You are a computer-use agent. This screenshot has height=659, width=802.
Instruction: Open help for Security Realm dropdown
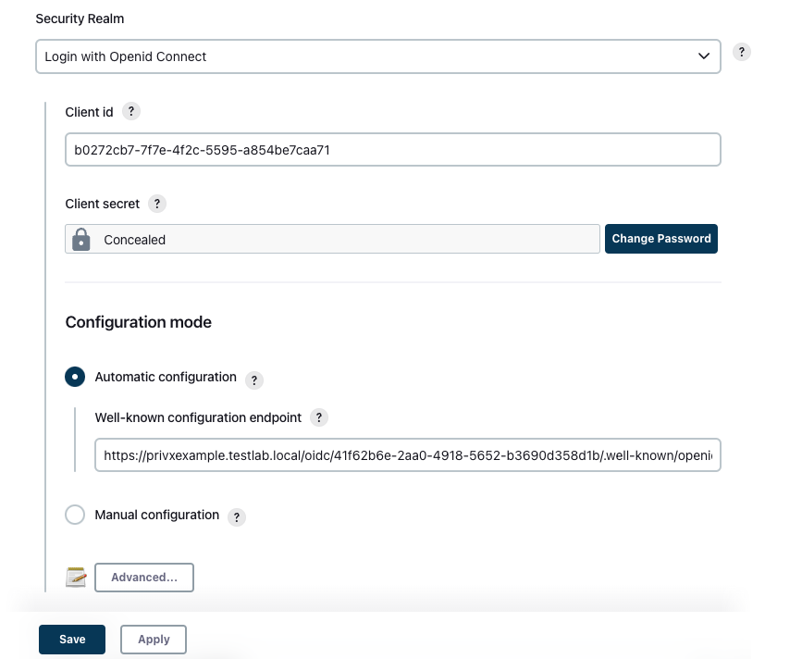741,52
